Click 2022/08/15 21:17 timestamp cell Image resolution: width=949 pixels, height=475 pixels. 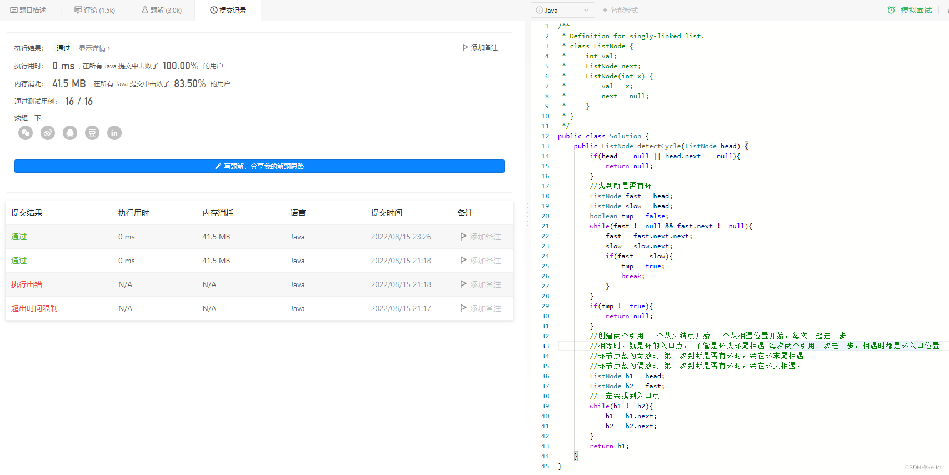click(401, 308)
